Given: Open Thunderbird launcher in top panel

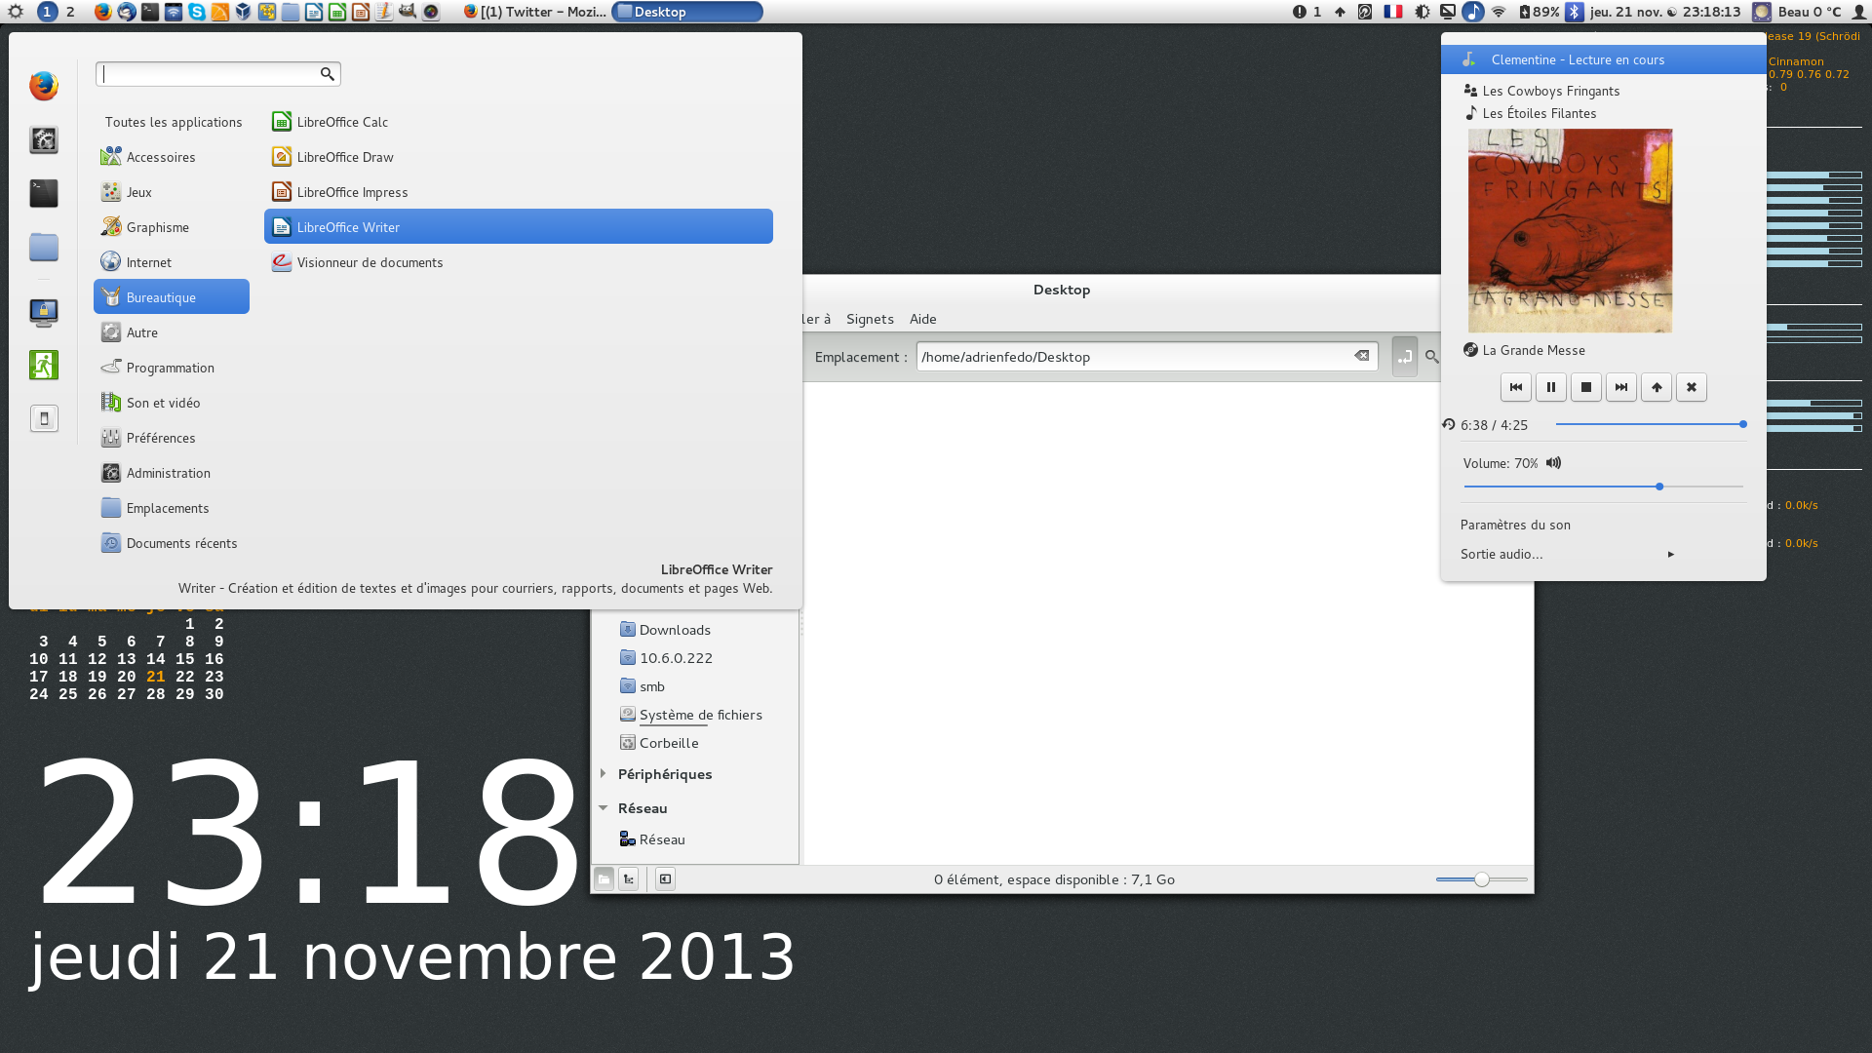Looking at the screenshot, I should (x=127, y=12).
